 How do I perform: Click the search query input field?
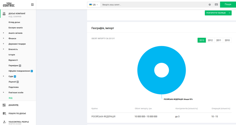tap(154, 5)
